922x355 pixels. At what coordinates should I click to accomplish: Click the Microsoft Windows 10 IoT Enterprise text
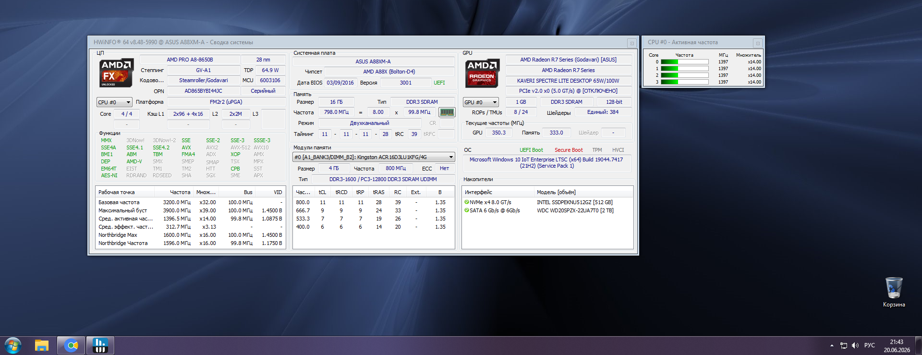coord(546,163)
